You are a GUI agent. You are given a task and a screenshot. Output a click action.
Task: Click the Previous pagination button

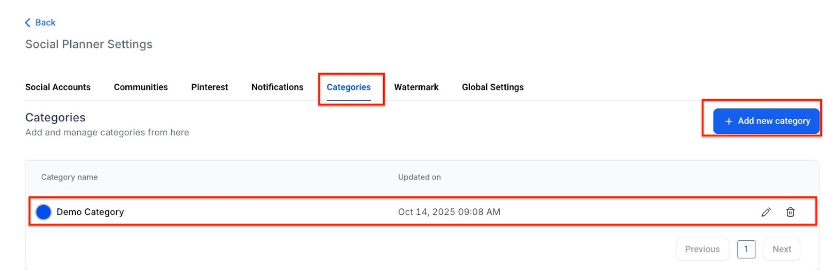pos(702,249)
